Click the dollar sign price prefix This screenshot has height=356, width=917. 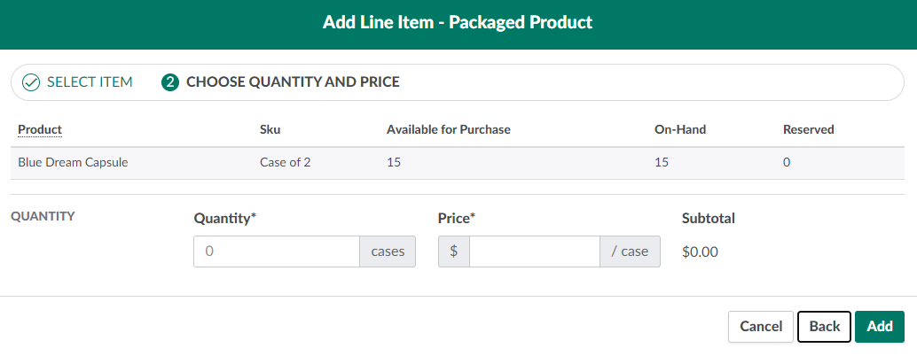pyautogui.click(x=454, y=252)
